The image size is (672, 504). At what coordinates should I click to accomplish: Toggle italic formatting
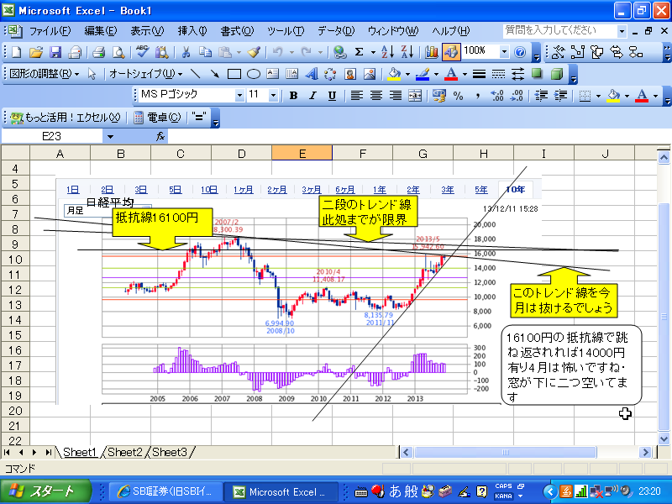click(312, 96)
